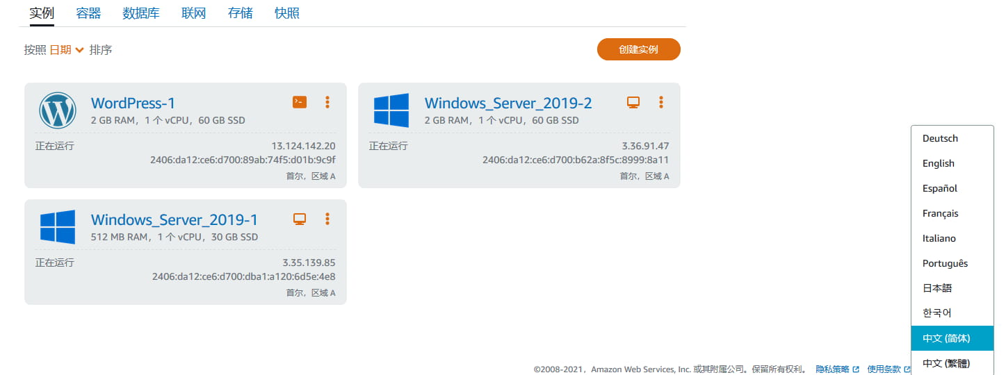The height and width of the screenshot is (375, 1006).
Task: Switch to the 容器 tab
Action: click(88, 13)
